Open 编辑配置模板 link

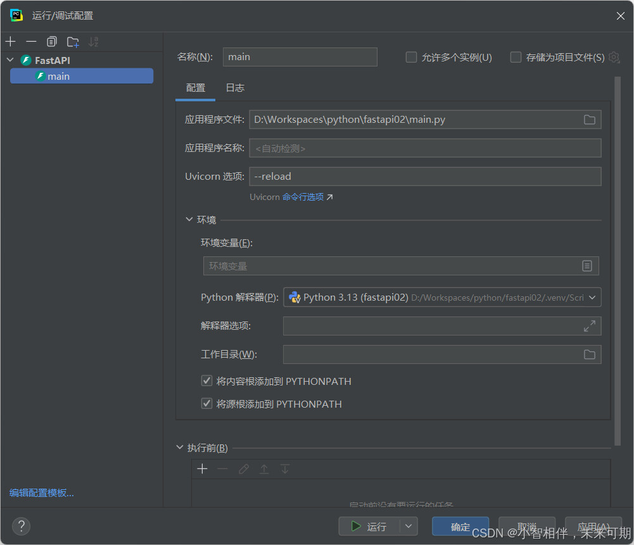click(x=41, y=492)
